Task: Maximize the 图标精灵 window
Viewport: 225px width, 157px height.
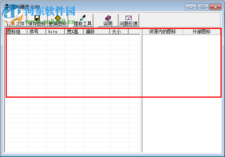Action: pyautogui.click(x=203, y=7)
